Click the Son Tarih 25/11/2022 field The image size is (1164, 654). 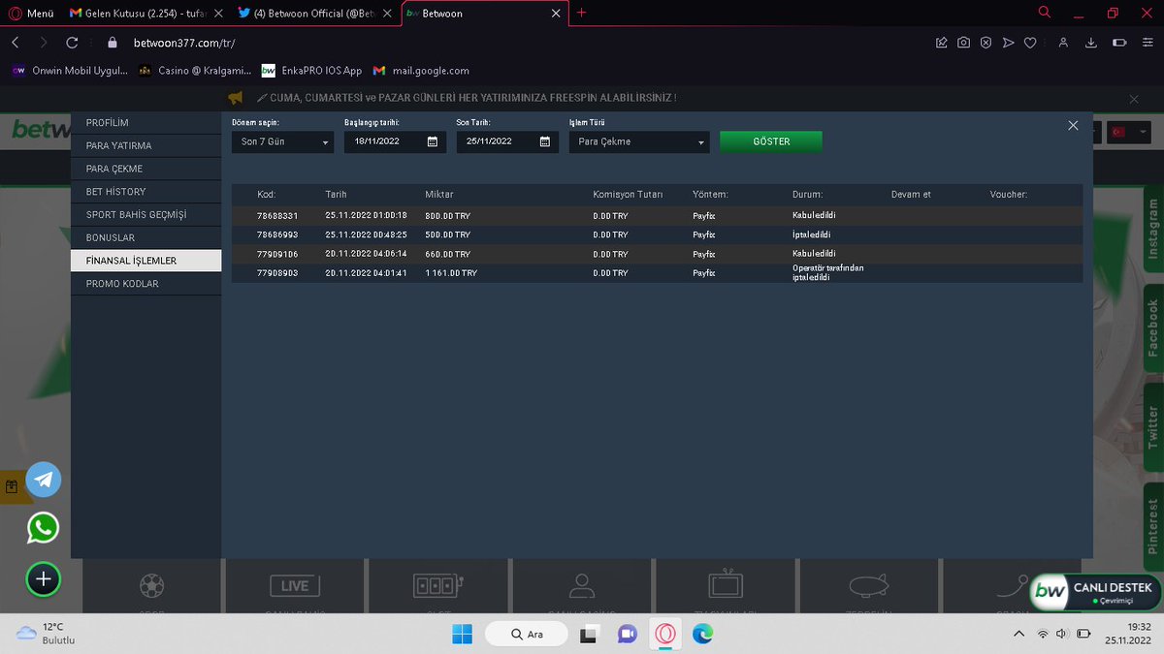click(507, 141)
